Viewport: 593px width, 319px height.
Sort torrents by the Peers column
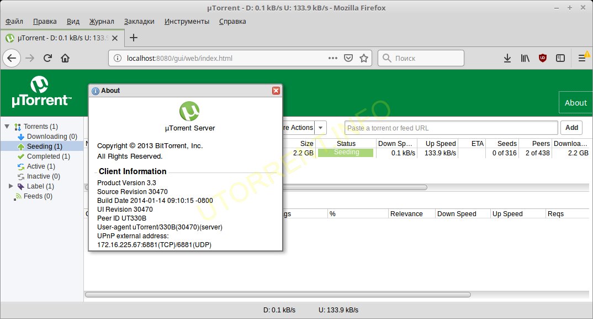pos(536,144)
